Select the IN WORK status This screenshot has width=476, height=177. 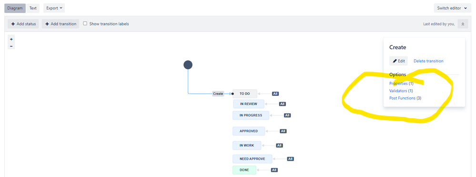246,146
